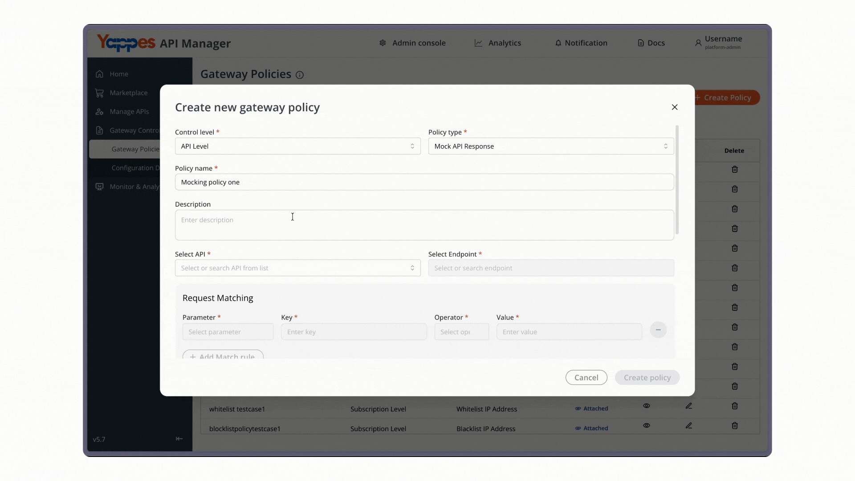The image size is (855, 481).
Task: Go to Home in sidebar
Action: coord(112,74)
